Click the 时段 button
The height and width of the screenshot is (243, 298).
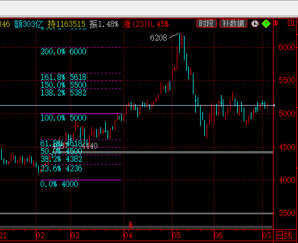207,24
